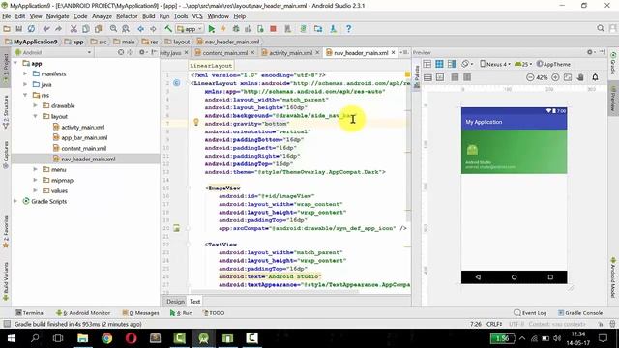Select the Blueprint view icon
Screen dimensions: 619x348
pyautogui.click(x=439, y=64)
